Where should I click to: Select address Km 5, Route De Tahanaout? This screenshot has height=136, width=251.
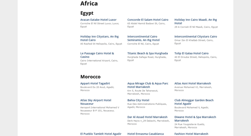(143, 92)
